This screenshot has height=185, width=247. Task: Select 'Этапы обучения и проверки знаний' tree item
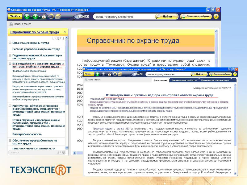point(39,125)
